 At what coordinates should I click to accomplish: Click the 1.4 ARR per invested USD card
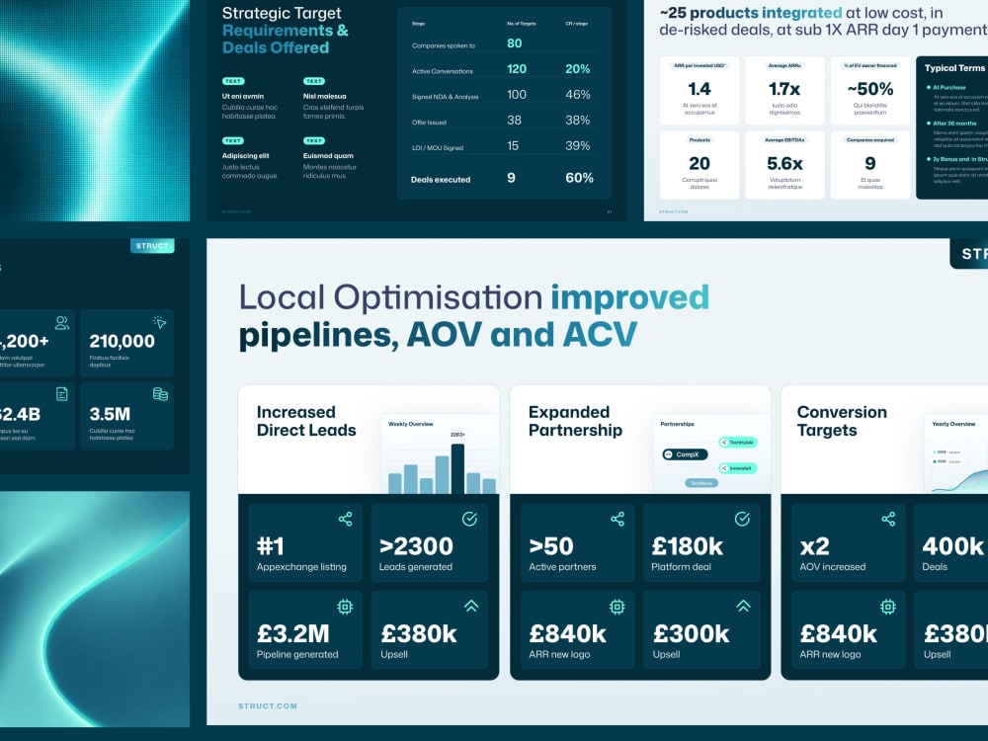[x=700, y=91]
